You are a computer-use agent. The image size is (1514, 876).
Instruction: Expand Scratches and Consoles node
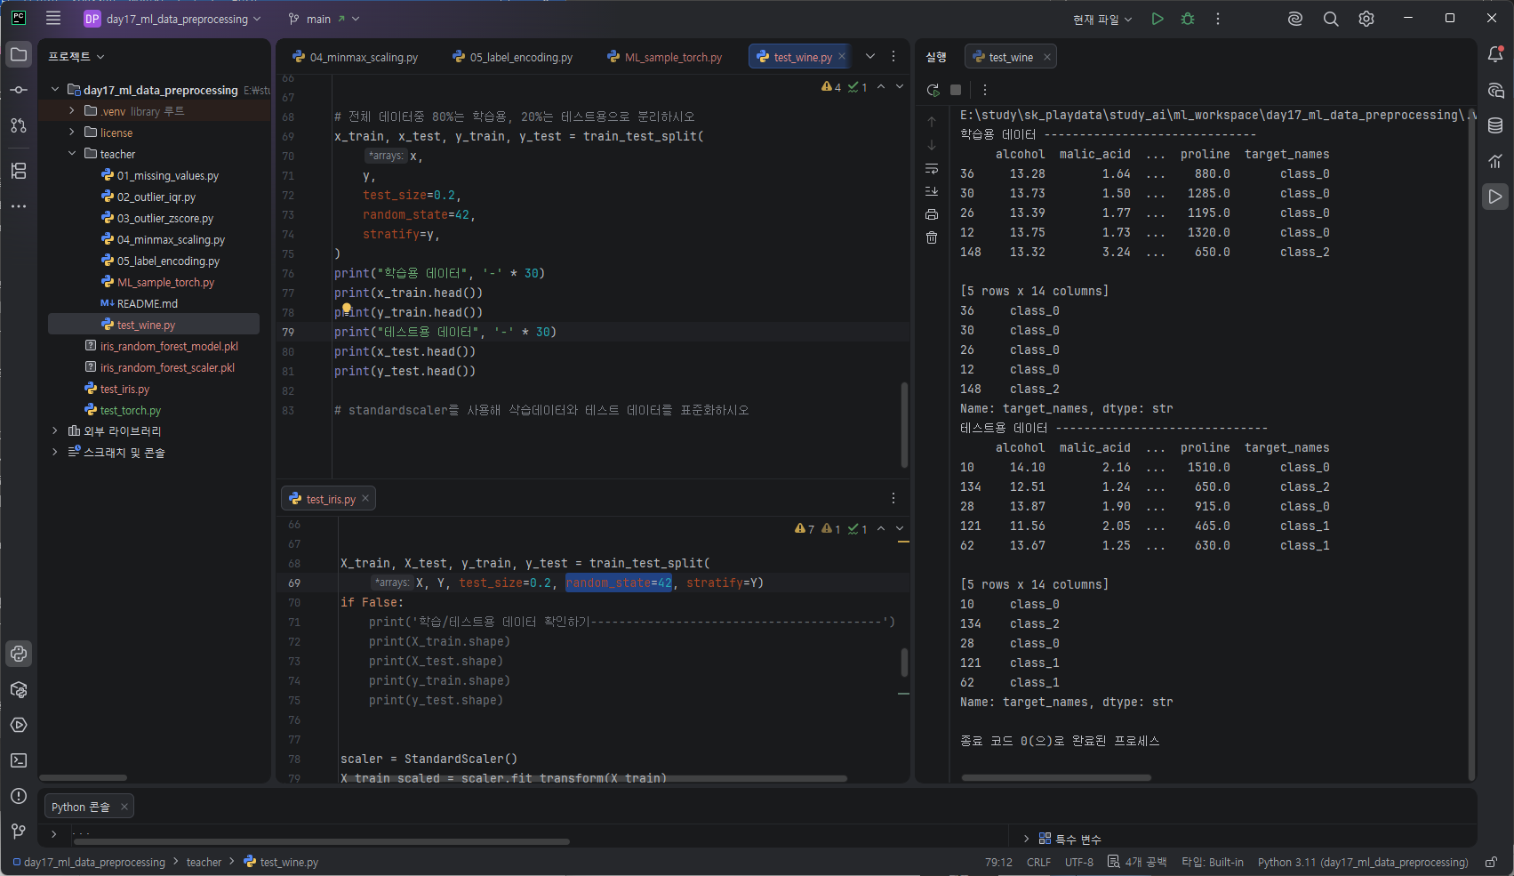point(55,452)
